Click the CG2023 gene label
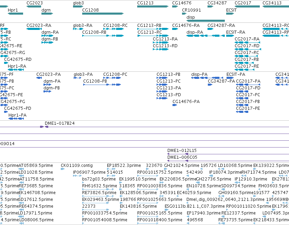The height and width of the screenshot is (225, 289). pyautogui.click(x=35, y=3)
